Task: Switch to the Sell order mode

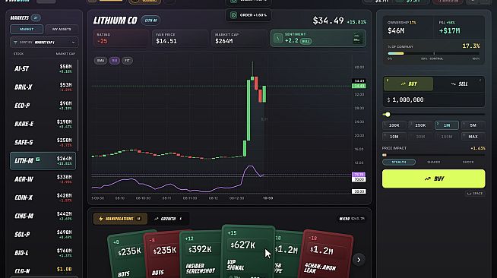Action: tap(459, 84)
